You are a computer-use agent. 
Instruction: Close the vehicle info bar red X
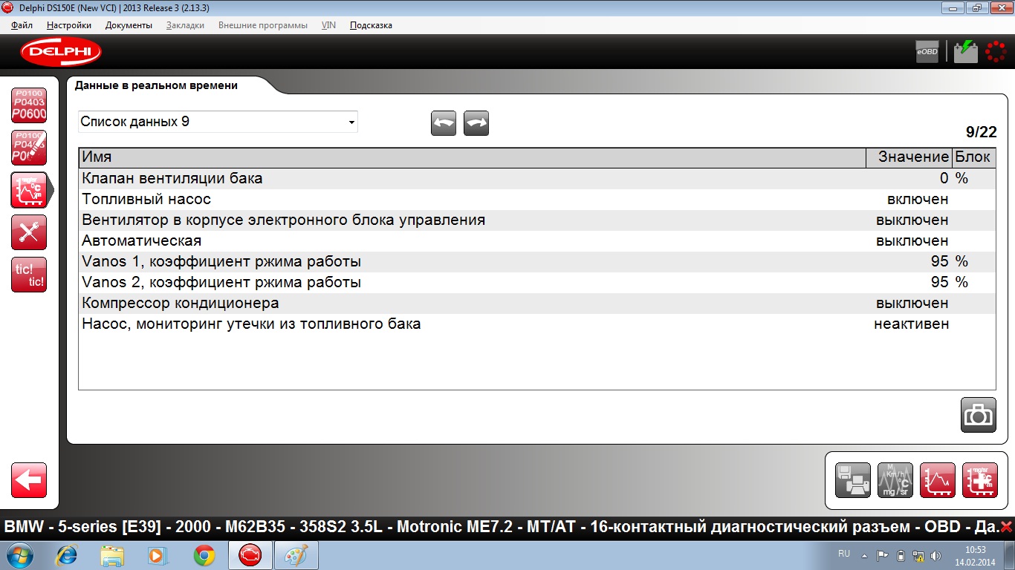(1006, 527)
